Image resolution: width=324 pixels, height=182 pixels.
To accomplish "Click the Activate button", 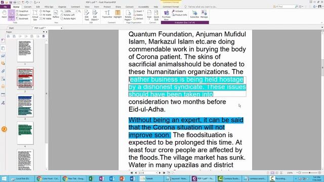I will coord(178,11).
